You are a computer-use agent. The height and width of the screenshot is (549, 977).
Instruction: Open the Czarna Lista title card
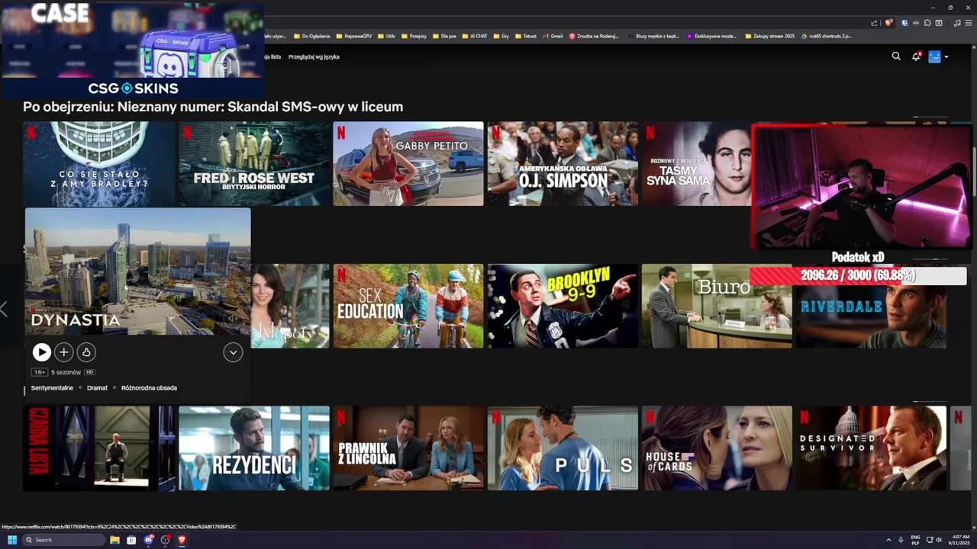coord(98,448)
